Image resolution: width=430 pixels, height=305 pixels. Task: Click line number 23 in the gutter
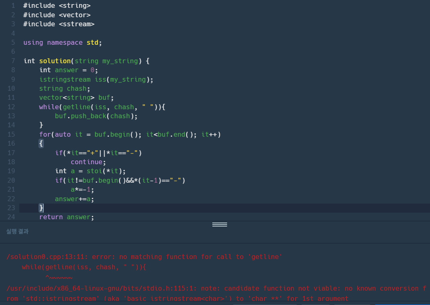(11, 208)
